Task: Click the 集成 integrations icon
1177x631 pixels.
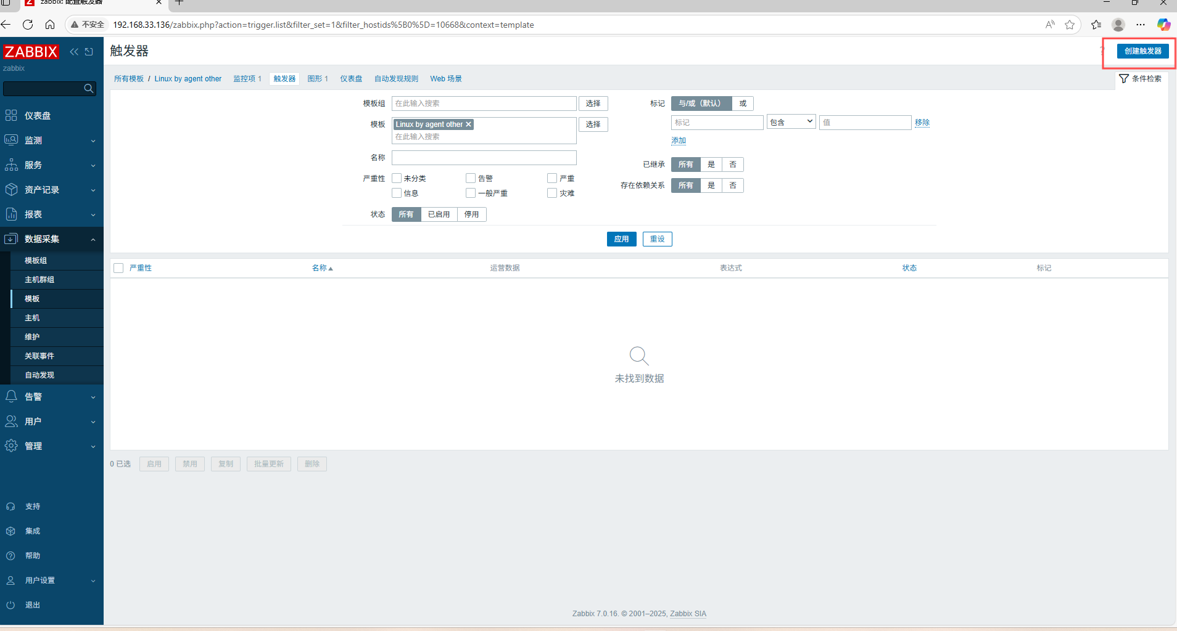Action: tap(10, 531)
